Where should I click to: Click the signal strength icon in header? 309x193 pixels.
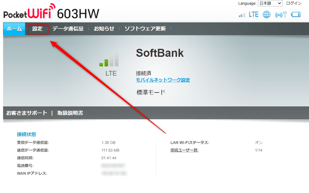coord(242,15)
